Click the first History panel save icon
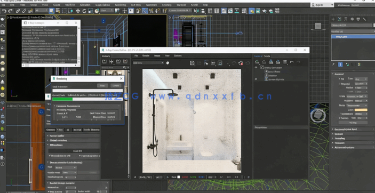375x193 pixels. (104, 61)
